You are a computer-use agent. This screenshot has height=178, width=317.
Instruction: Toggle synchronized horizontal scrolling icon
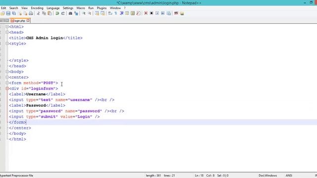coord(103,13)
